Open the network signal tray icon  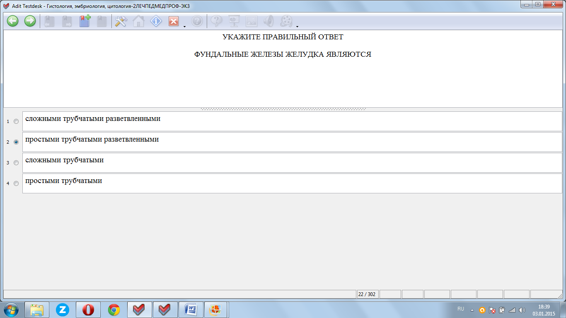point(512,310)
